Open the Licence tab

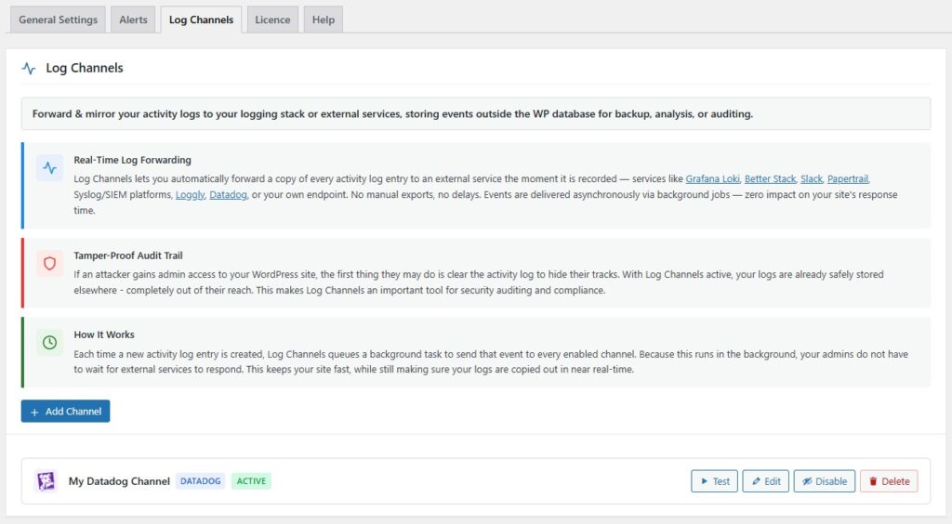272,20
